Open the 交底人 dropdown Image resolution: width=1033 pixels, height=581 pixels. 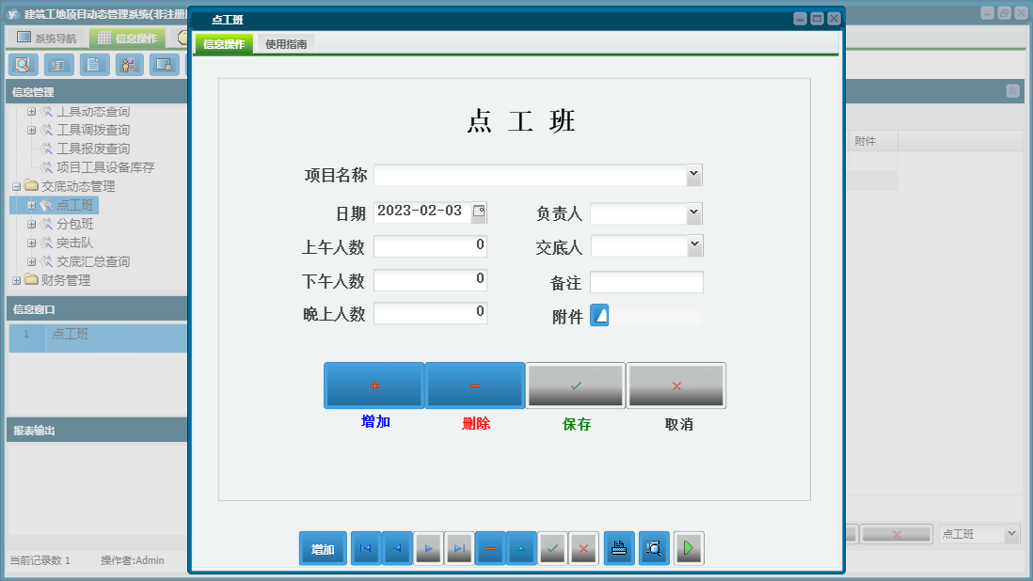click(691, 245)
